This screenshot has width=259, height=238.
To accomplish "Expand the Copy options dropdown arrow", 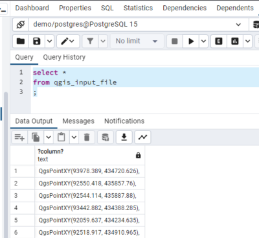I will pos(49,137).
